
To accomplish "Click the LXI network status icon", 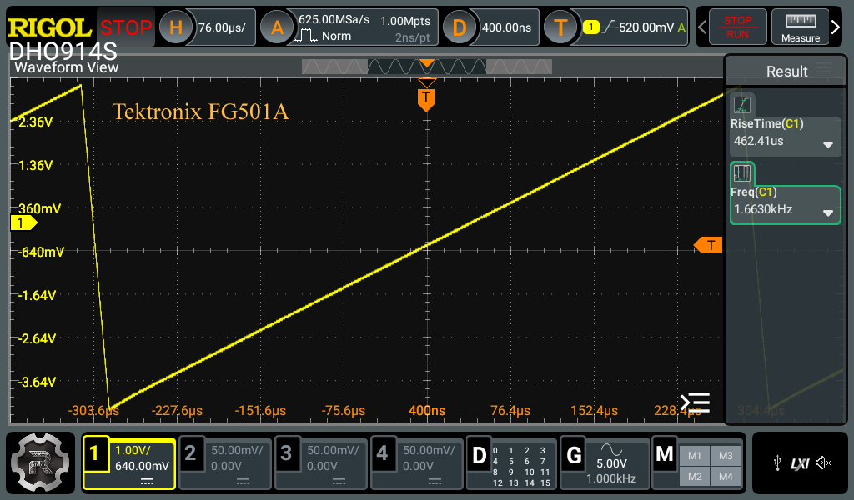I will click(x=800, y=463).
